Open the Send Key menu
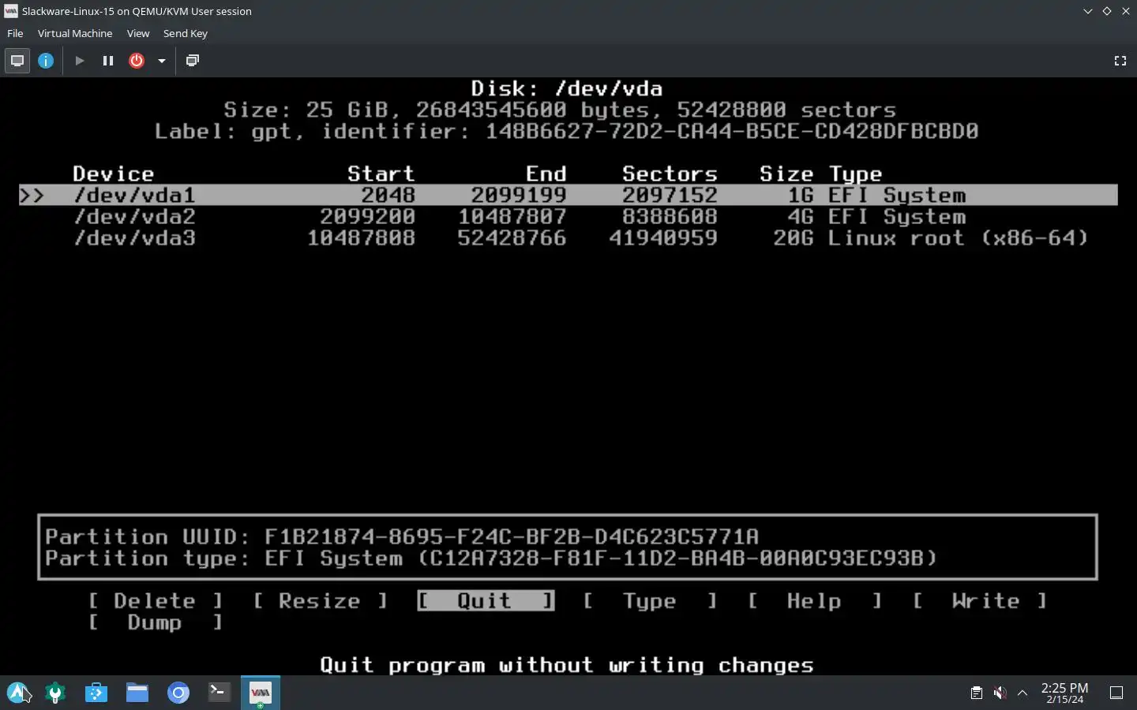 click(185, 33)
